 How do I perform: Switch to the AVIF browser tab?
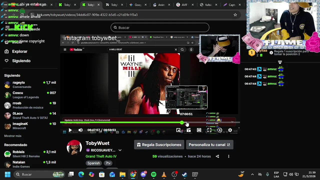(185, 5)
